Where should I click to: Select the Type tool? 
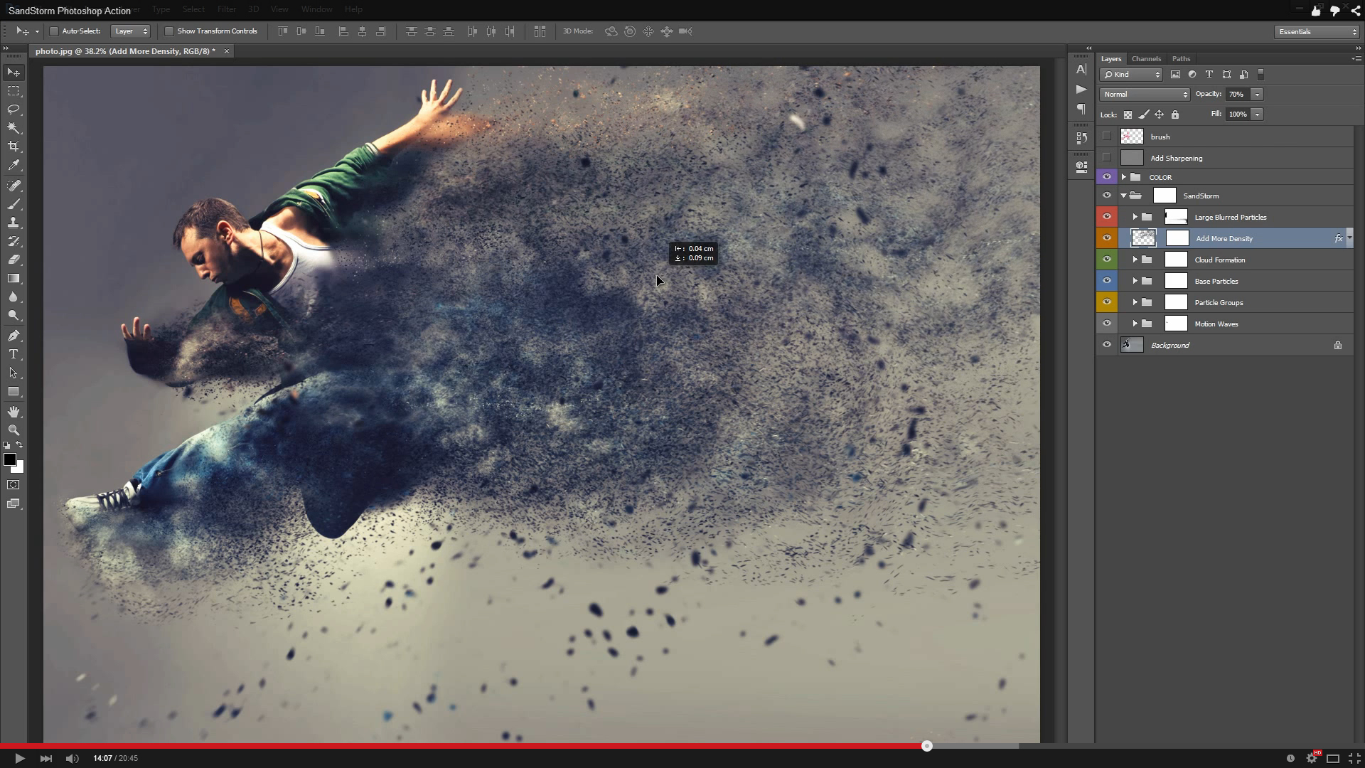[x=14, y=354]
